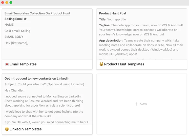189x137 pixels.
Task: Click Get introduced to new contacts heading
Action: 37,79
